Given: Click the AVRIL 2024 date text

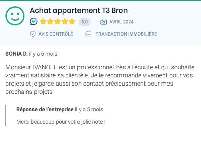Looking at the screenshot, I should (121, 22).
